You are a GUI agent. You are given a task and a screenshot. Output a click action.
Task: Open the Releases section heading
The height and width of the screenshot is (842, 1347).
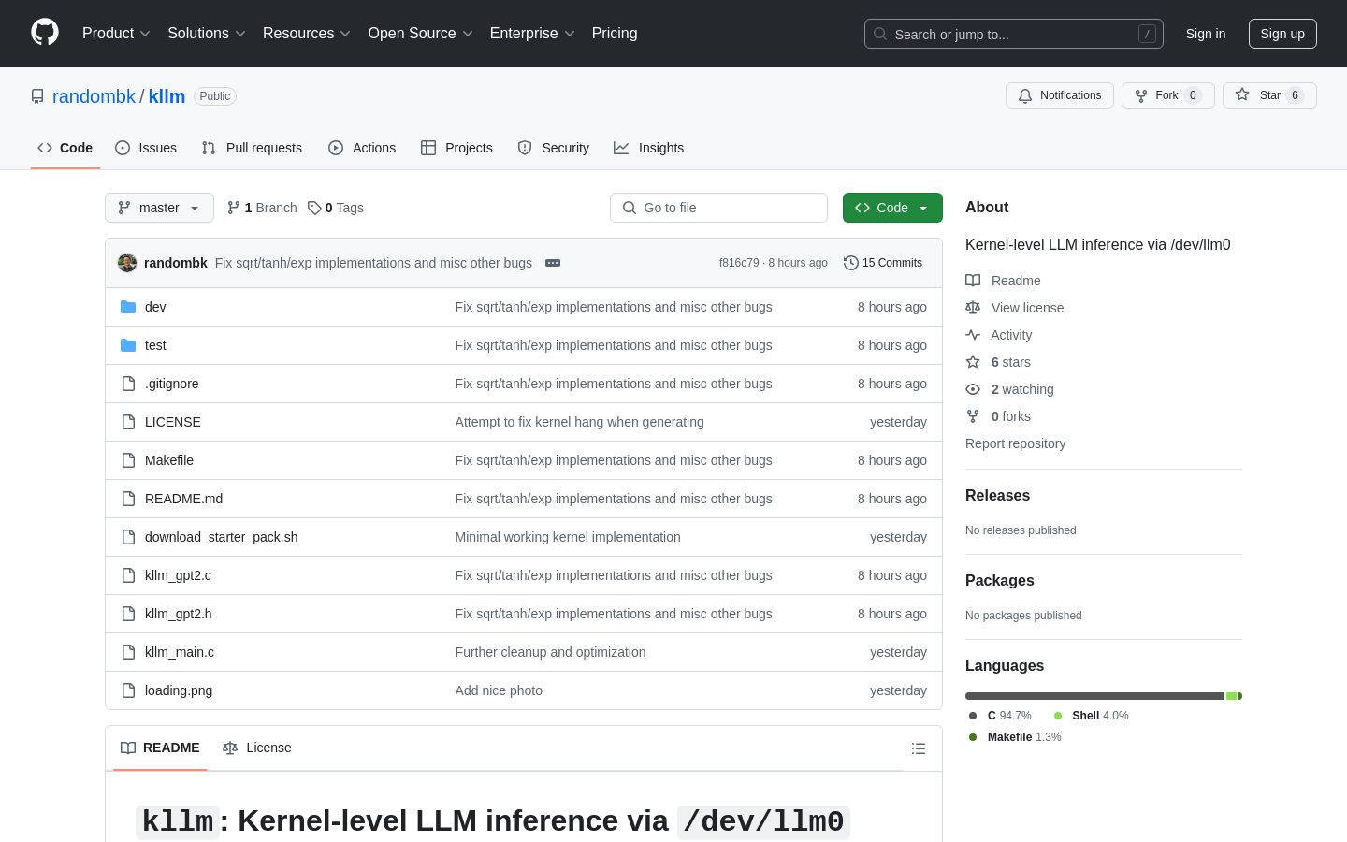[997, 496]
